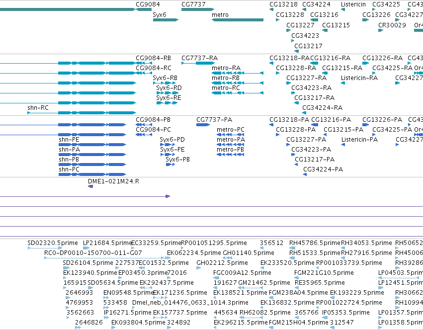Select the CG9084 gene feature
Screen dimensions: 423x330
click(x=144, y=9)
